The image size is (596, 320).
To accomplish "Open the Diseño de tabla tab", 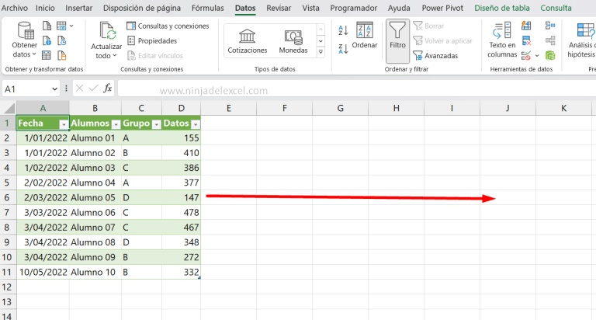I will coord(502,8).
